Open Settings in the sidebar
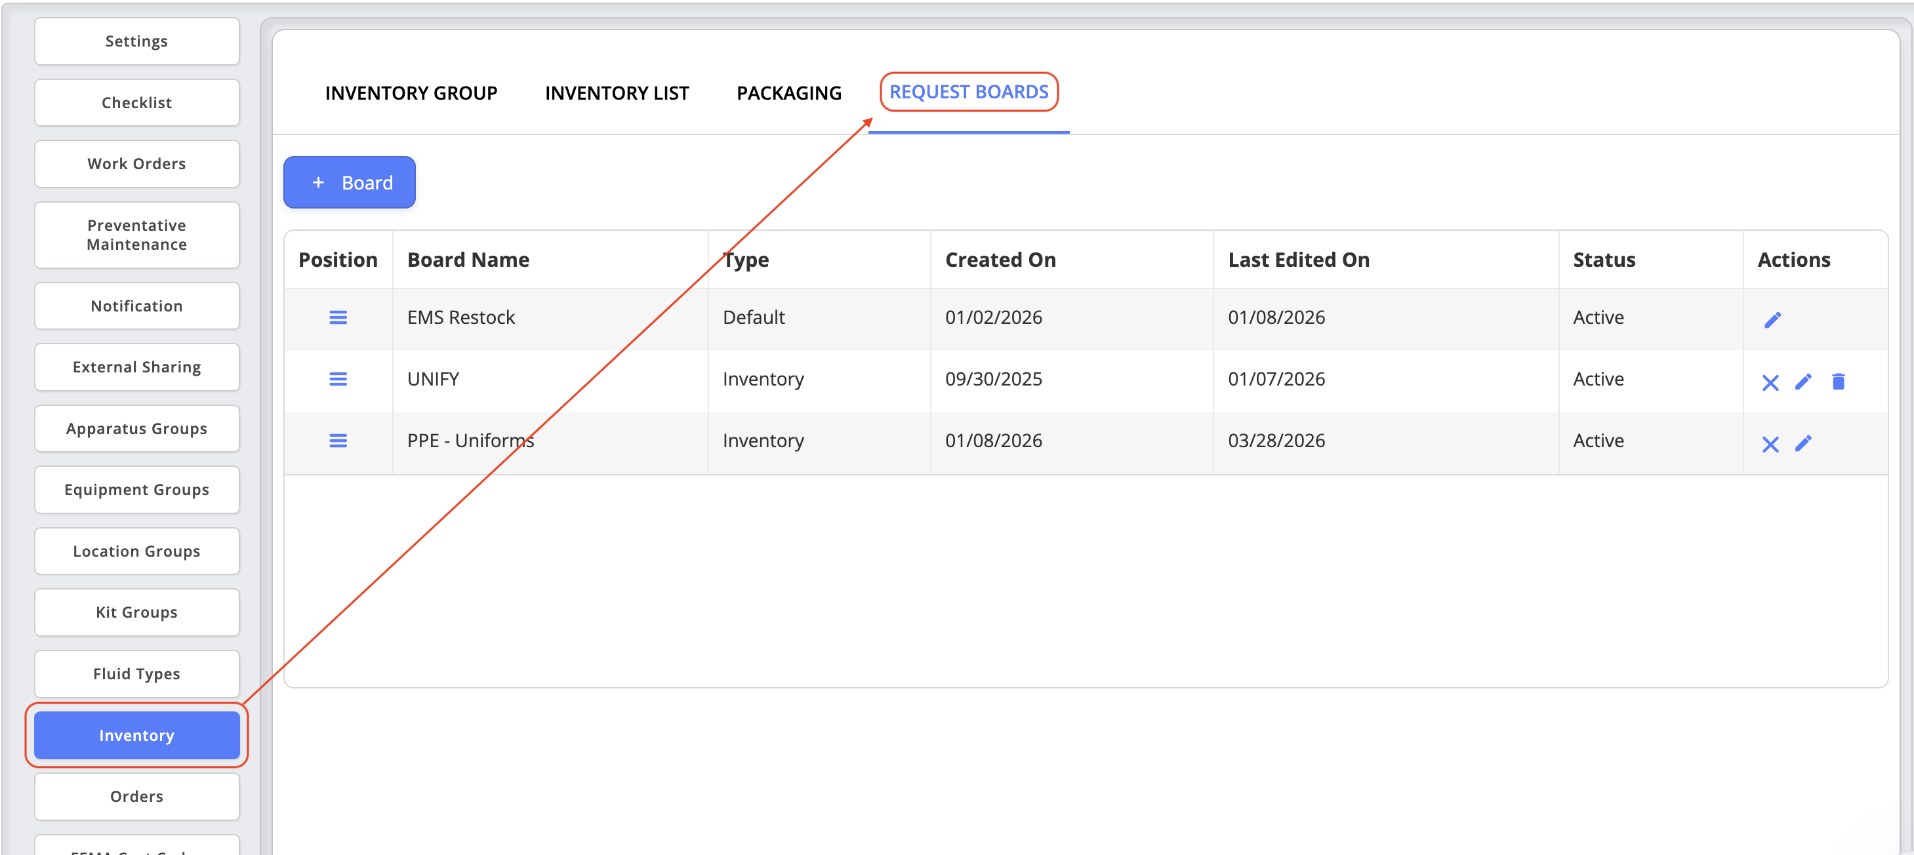 136,41
